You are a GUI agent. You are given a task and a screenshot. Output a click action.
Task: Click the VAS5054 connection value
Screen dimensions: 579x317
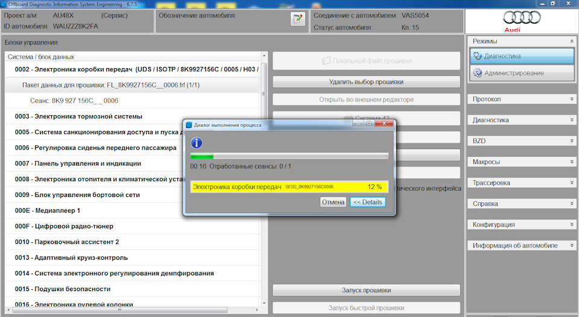click(415, 16)
